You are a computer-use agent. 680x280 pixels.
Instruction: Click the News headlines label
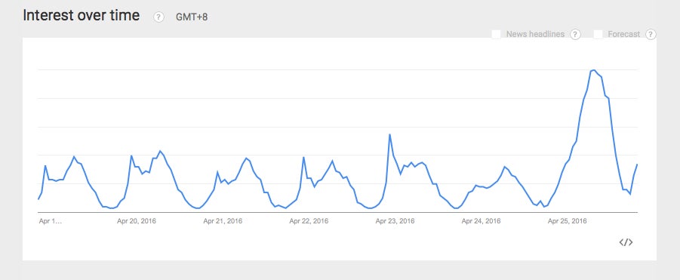535,34
